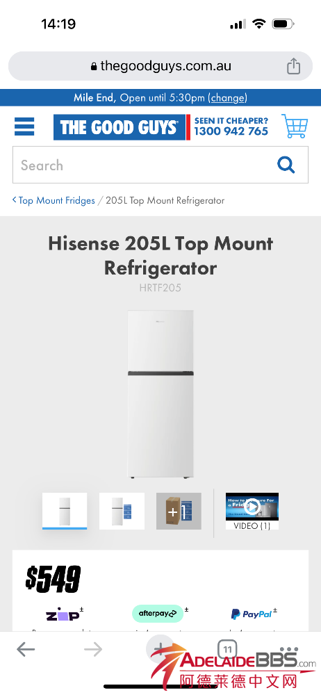This screenshot has height=695, width=321.
Task: Open the hamburger navigation menu
Action: [24, 126]
